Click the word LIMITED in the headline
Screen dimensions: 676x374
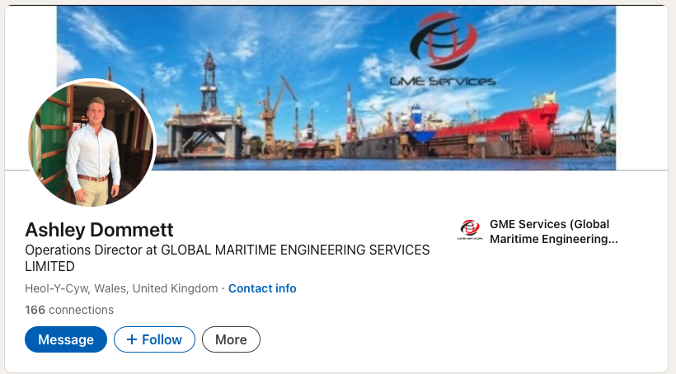pos(49,267)
